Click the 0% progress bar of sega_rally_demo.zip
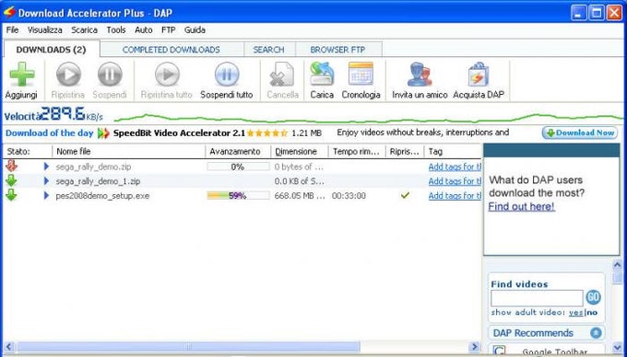The height and width of the screenshot is (357, 627). pos(238,167)
